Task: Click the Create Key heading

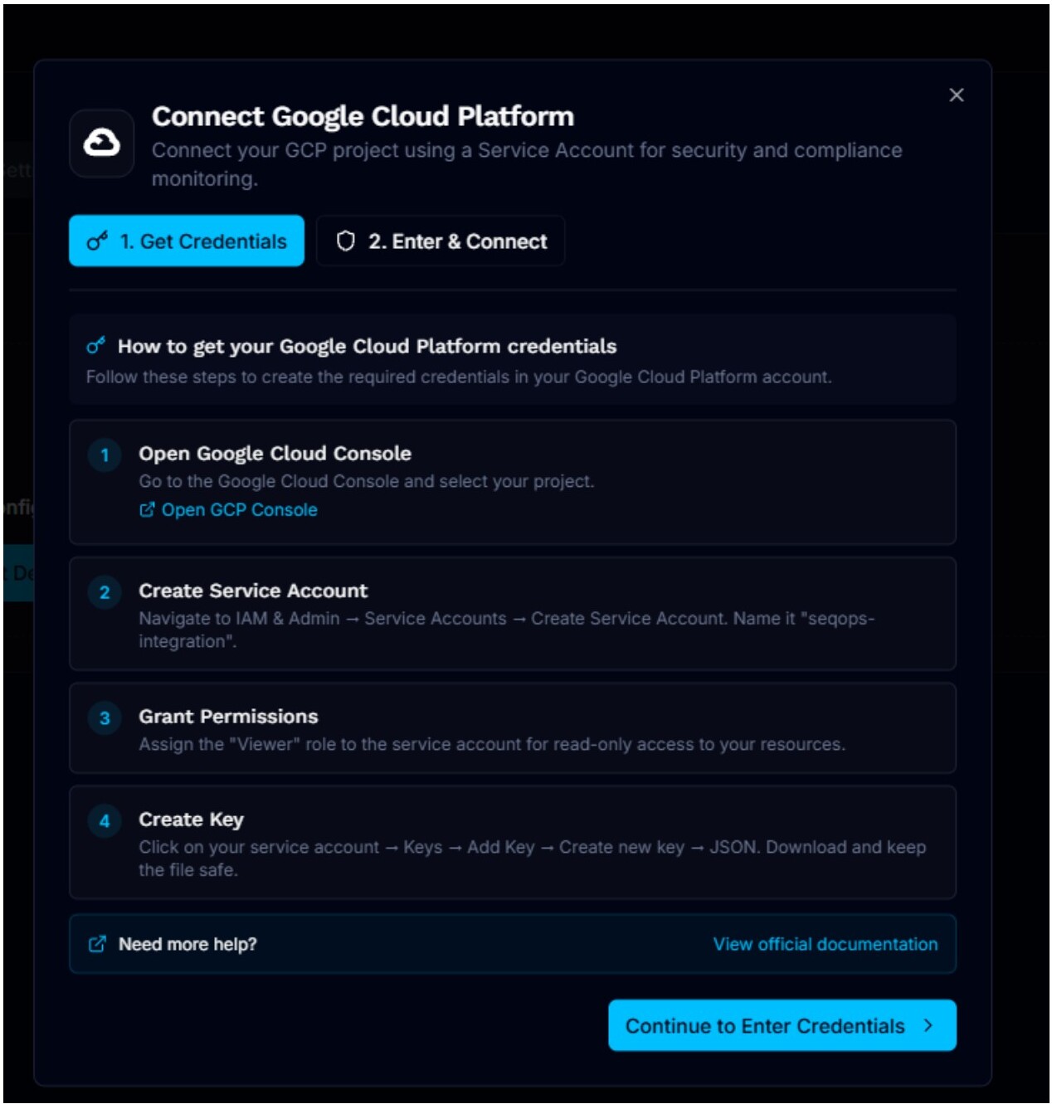Action: tap(191, 819)
